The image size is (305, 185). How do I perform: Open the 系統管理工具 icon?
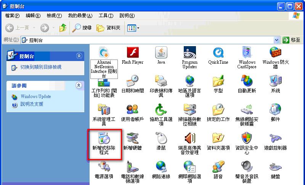104,109
